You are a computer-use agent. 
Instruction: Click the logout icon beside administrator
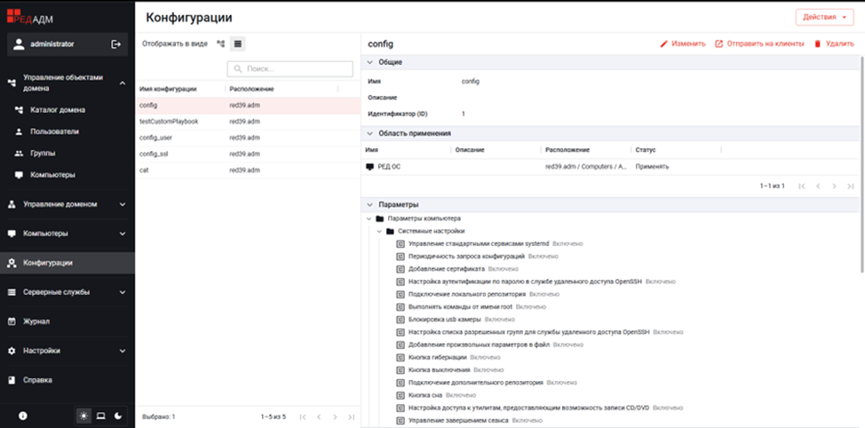[x=115, y=44]
